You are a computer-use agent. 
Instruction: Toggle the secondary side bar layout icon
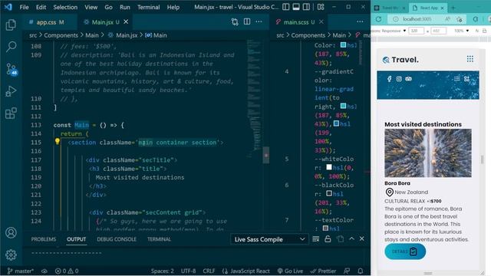click(x=306, y=7)
